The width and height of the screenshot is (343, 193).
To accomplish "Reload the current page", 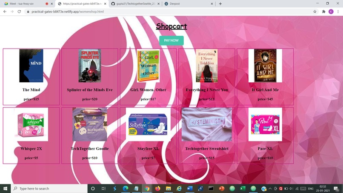I will pyautogui.click(x=19, y=12).
